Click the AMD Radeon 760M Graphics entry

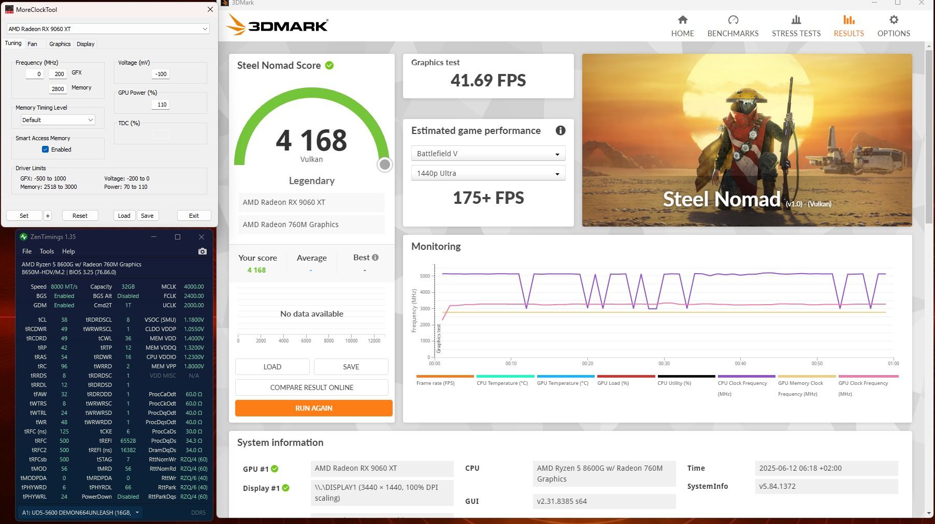[311, 224]
